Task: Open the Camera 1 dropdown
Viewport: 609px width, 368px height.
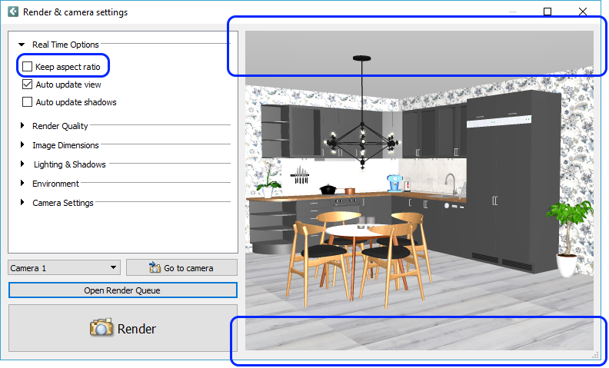Action: click(64, 268)
